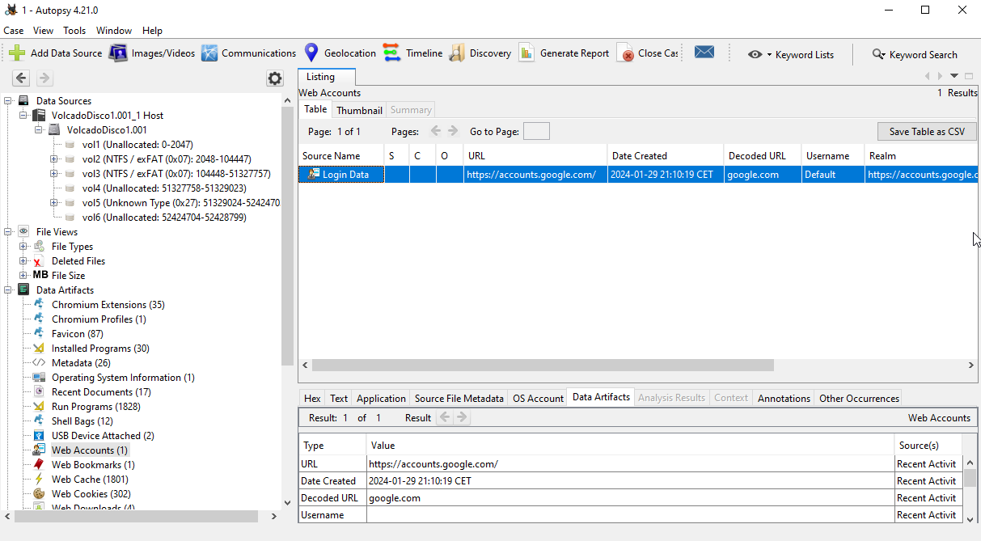Image resolution: width=981 pixels, height=541 pixels.
Task: Open the Source File Metadata tab
Action: [x=459, y=398]
